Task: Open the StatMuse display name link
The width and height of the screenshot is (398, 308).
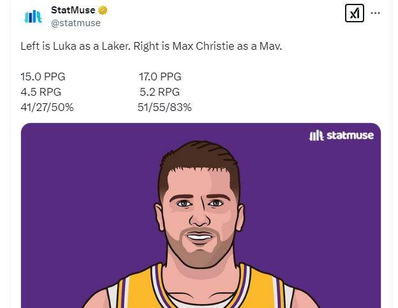Action: 73,11
